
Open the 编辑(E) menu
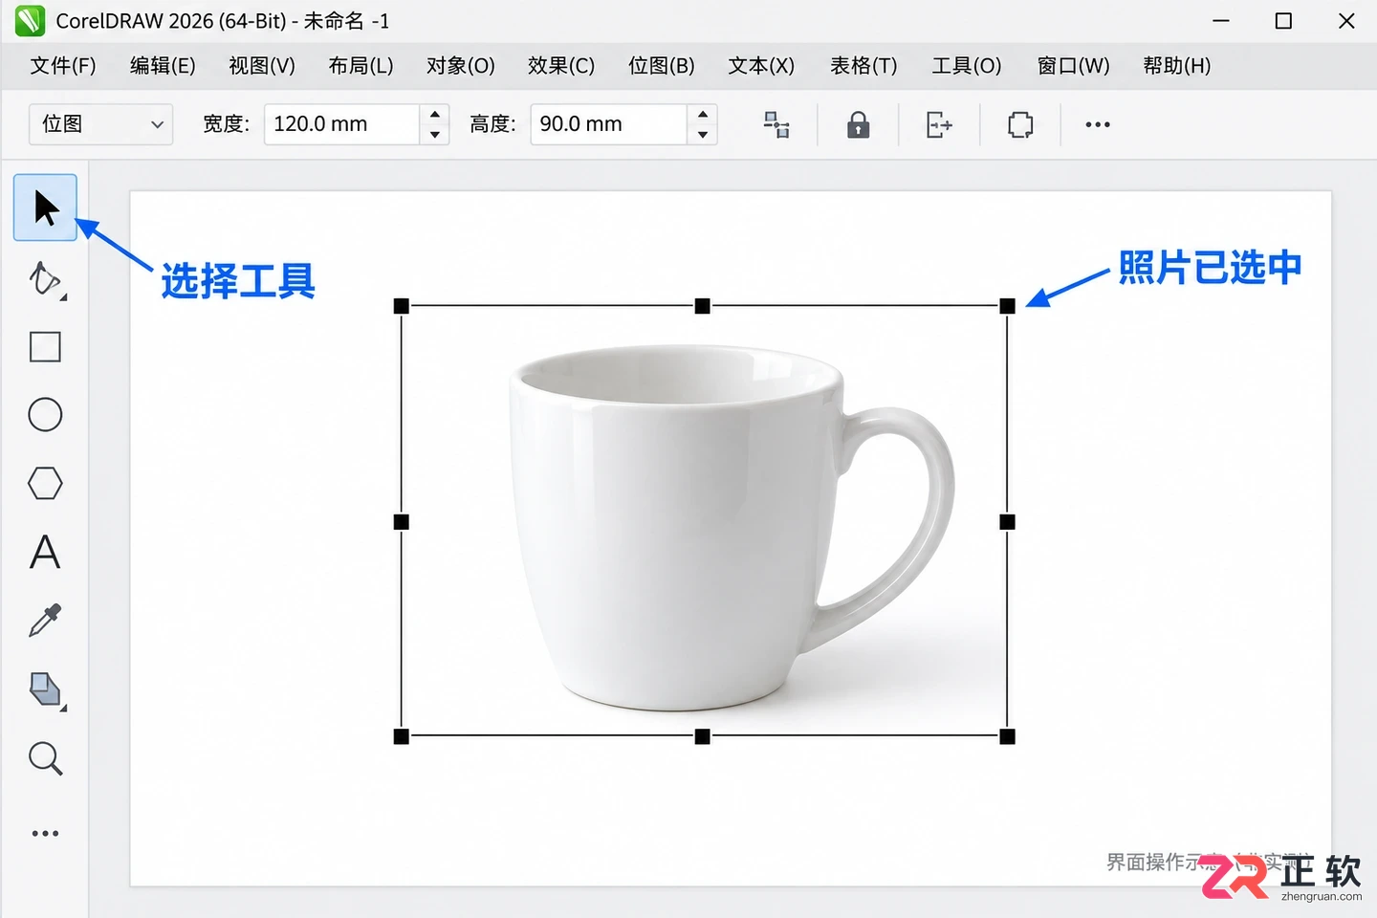(x=163, y=66)
